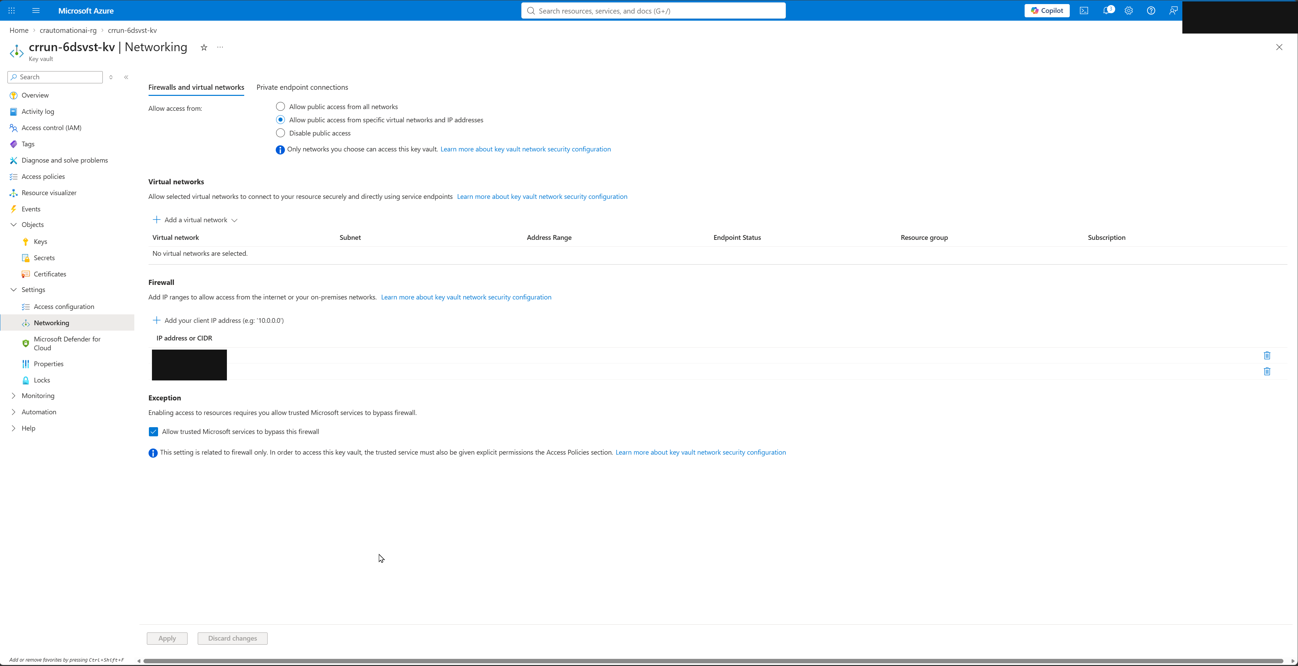1298x666 pixels.
Task: Switch to Firewalls and virtual networks tab
Action: (x=196, y=87)
